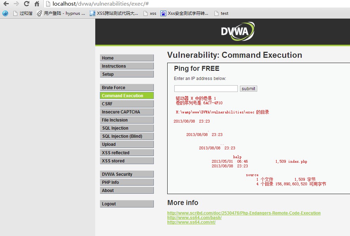Click the DVWA logo in header
The image size is (350, 236).
click(x=238, y=31)
